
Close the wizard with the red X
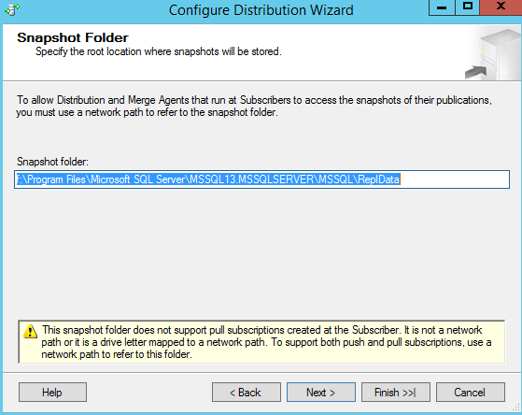click(501, 7)
